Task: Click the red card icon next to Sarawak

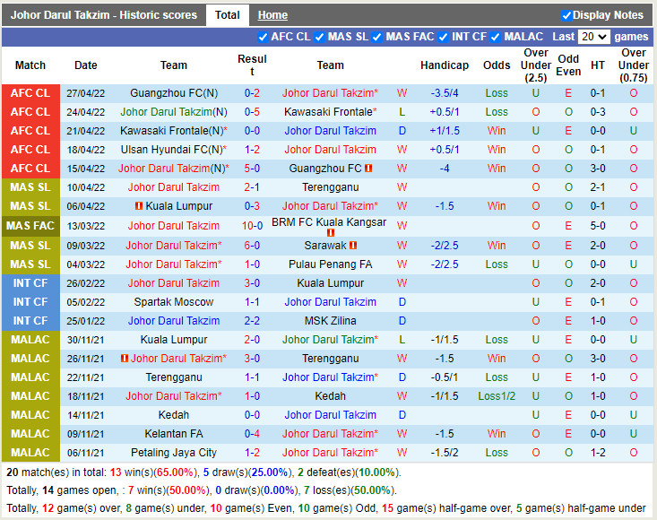Action: pyautogui.click(x=354, y=245)
